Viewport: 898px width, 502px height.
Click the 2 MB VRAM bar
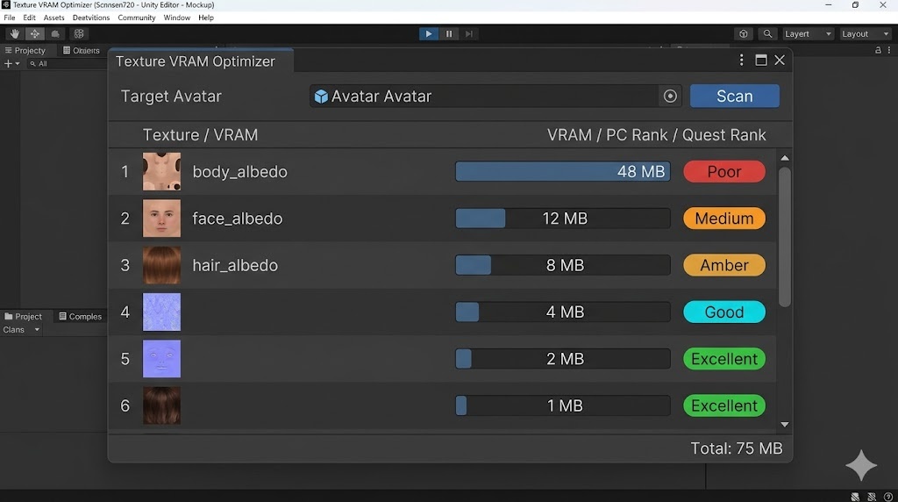point(563,359)
